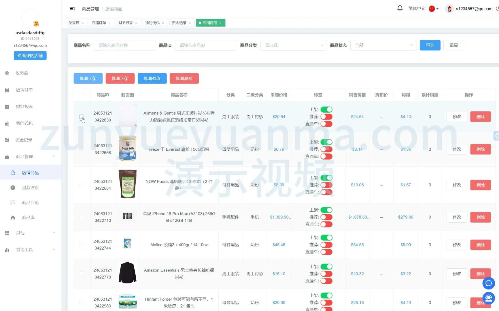499x311 pixels.
Task: Click the wallet icon beside 我的钱包
Action: pos(7,124)
